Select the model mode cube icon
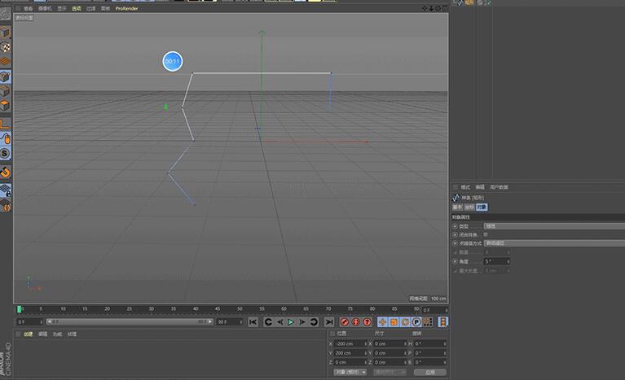Screen dimensions: 625x380 click(5, 33)
